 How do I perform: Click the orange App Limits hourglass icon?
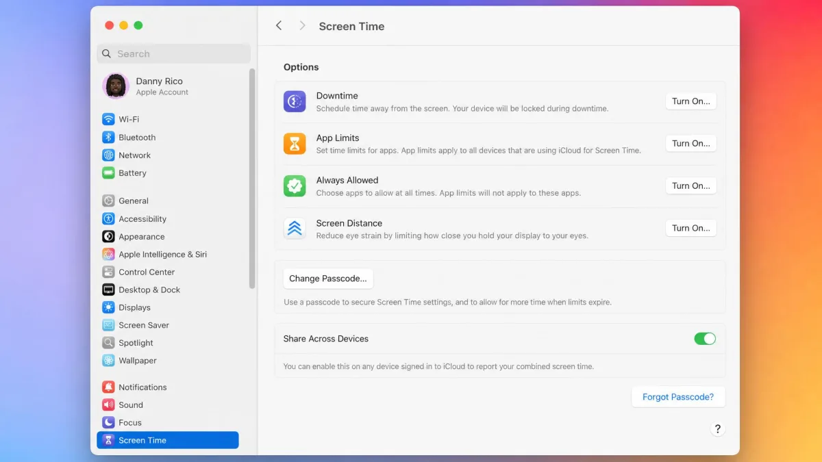tap(295, 144)
